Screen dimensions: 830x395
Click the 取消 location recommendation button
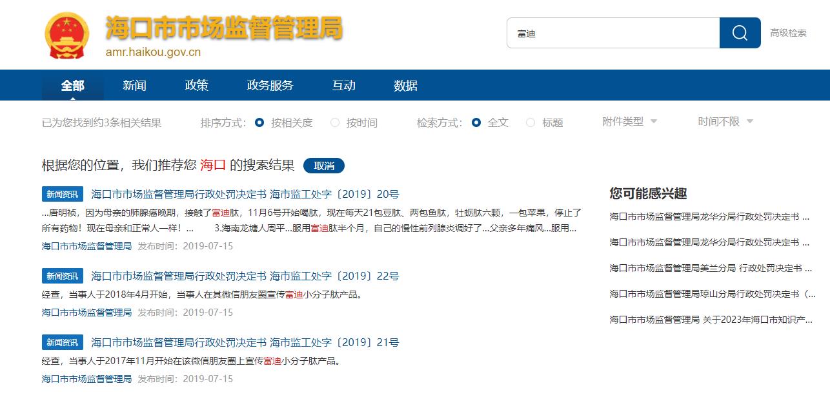coord(324,166)
